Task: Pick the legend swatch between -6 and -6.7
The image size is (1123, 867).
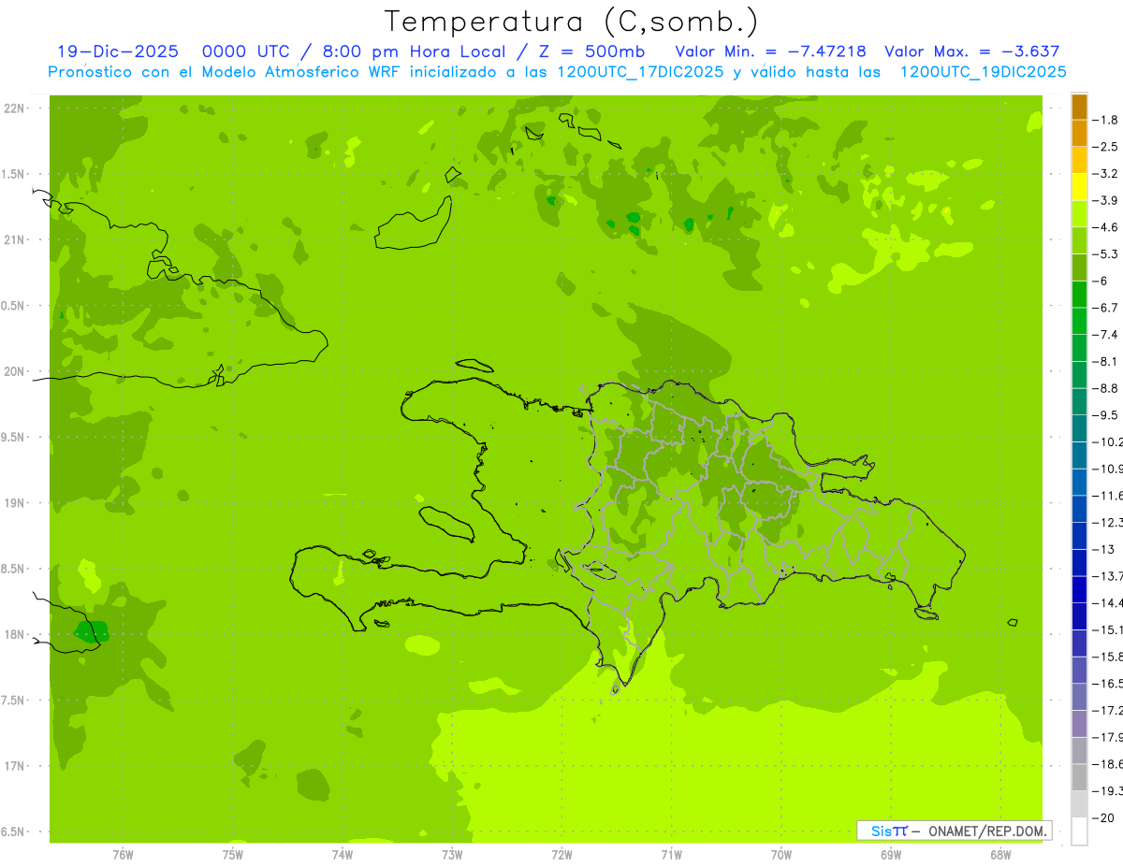Action: coord(1079,295)
